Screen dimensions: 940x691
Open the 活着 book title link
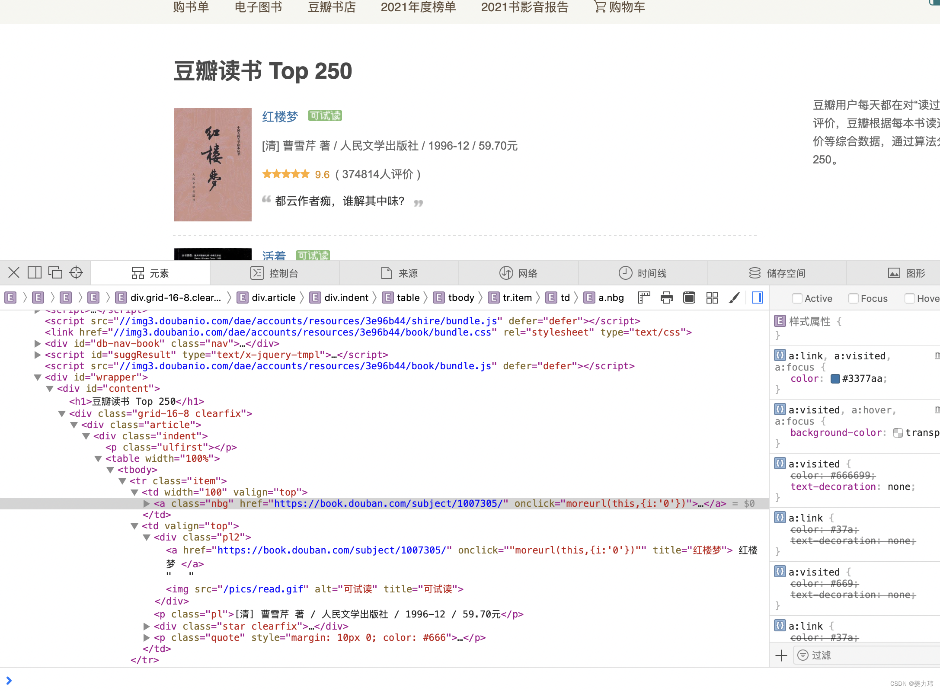coord(274,256)
